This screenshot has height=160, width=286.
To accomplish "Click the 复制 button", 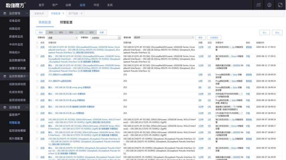I will pyautogui.click(x=71, y=32).
